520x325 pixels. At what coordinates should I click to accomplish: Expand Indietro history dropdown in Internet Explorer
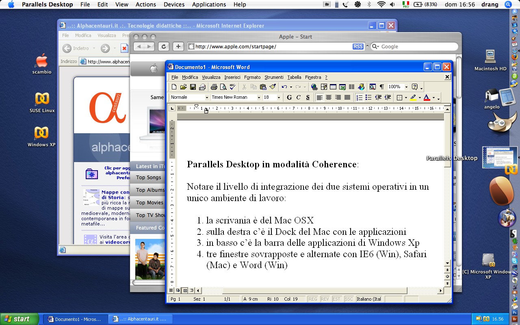click(x=94, y=48)
